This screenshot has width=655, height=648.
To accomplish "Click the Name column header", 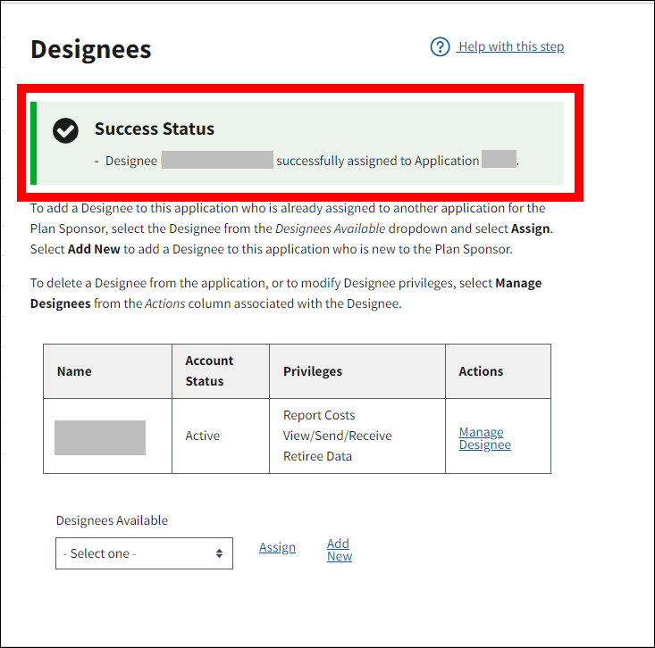I will 74,371.
